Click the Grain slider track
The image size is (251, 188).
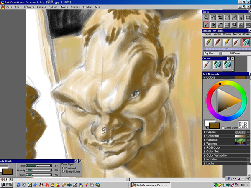click(39, 175)
